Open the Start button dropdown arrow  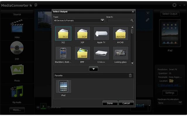tap(149, 105)
